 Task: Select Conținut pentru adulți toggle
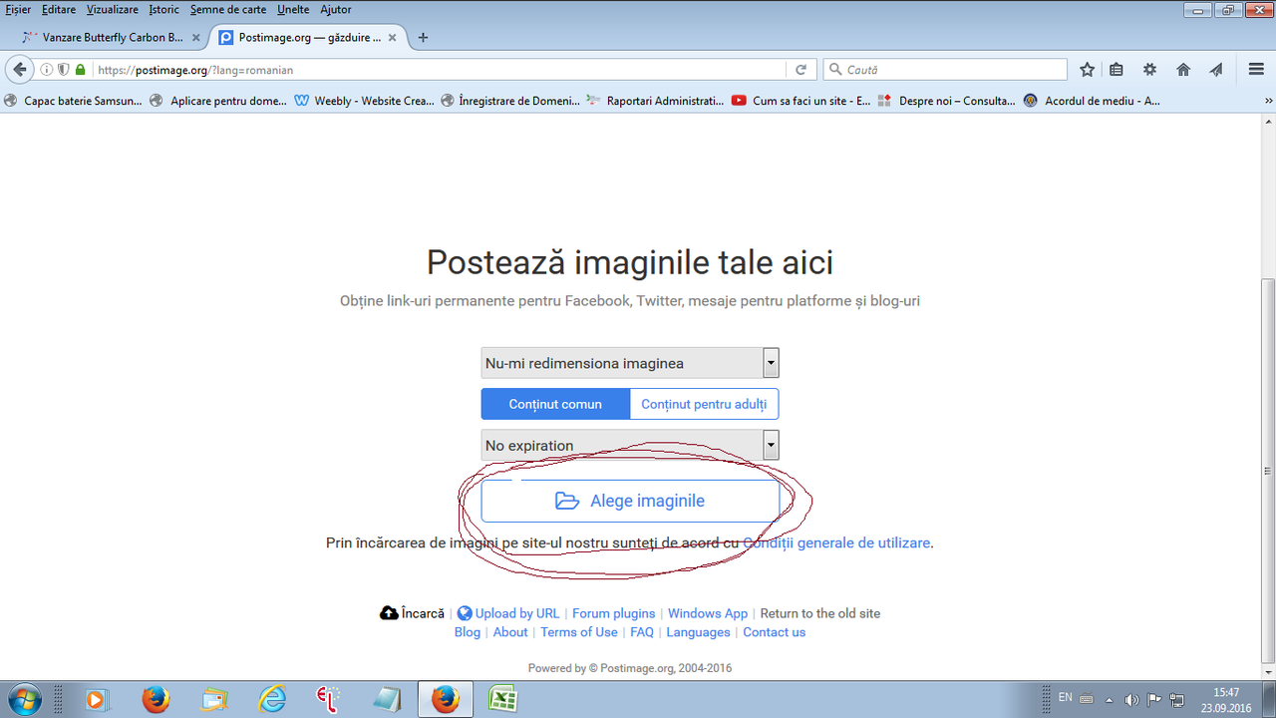704,404
